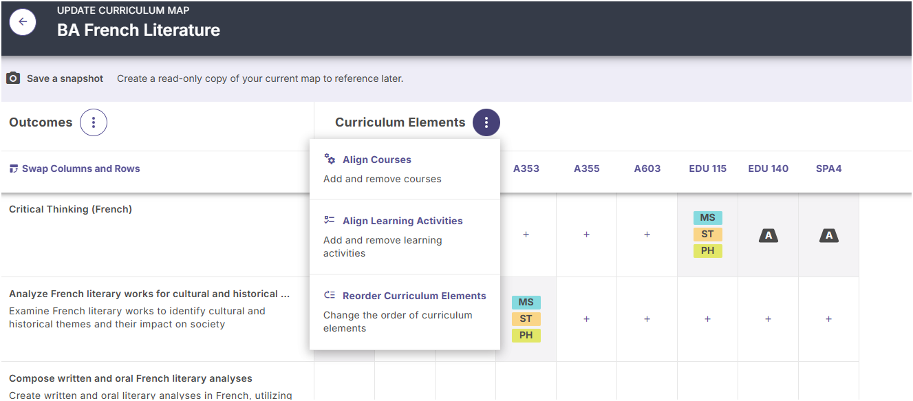The width and height of the screenshot is (913, 401).
Task: Add alignment for Analyze French literary in A355
Action: pos(587,319)
